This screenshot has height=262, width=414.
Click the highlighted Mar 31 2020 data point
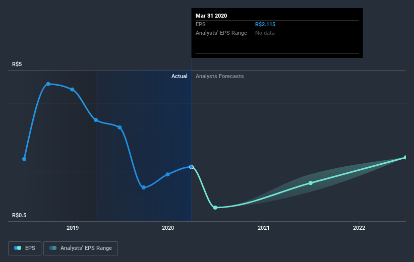pos(192,167)
